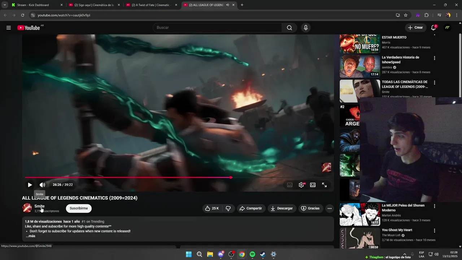Screen dimensions: 462x260
Task: Enter full screen mode
Action: (x=324, y=185)
